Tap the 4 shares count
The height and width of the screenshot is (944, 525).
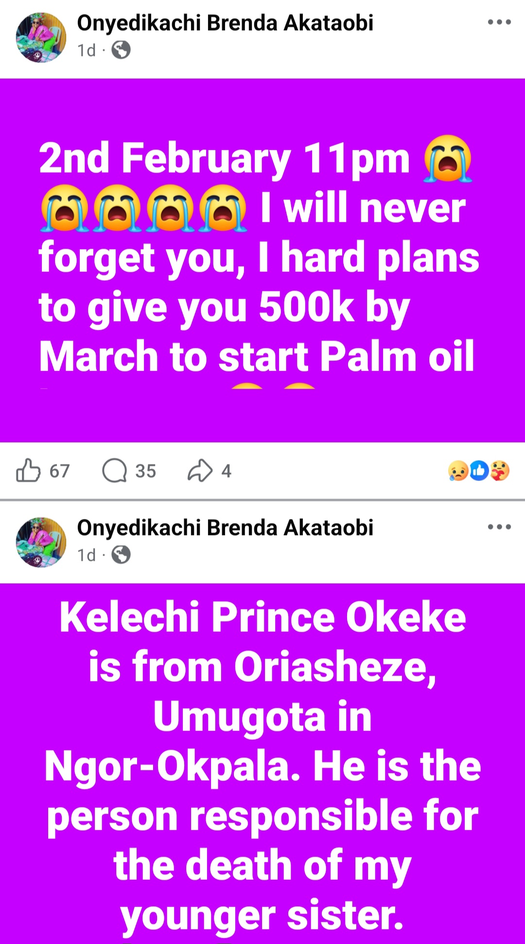(227, 471)
